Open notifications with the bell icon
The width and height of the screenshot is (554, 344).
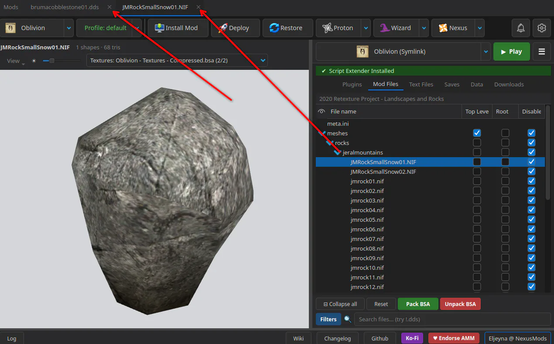coord(521,28)
